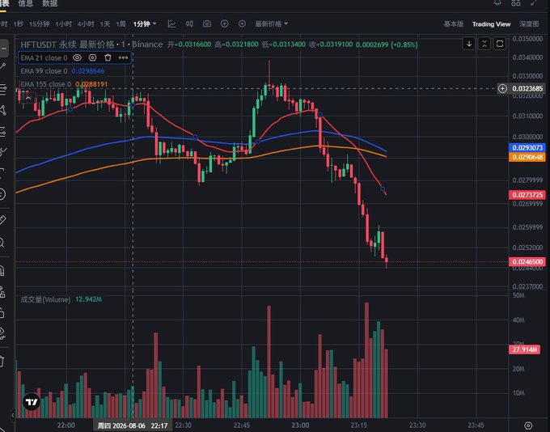Click the 成交量(Volume) legend label
This screenshot has width=550, height=432.
click(x=45, y=299)
